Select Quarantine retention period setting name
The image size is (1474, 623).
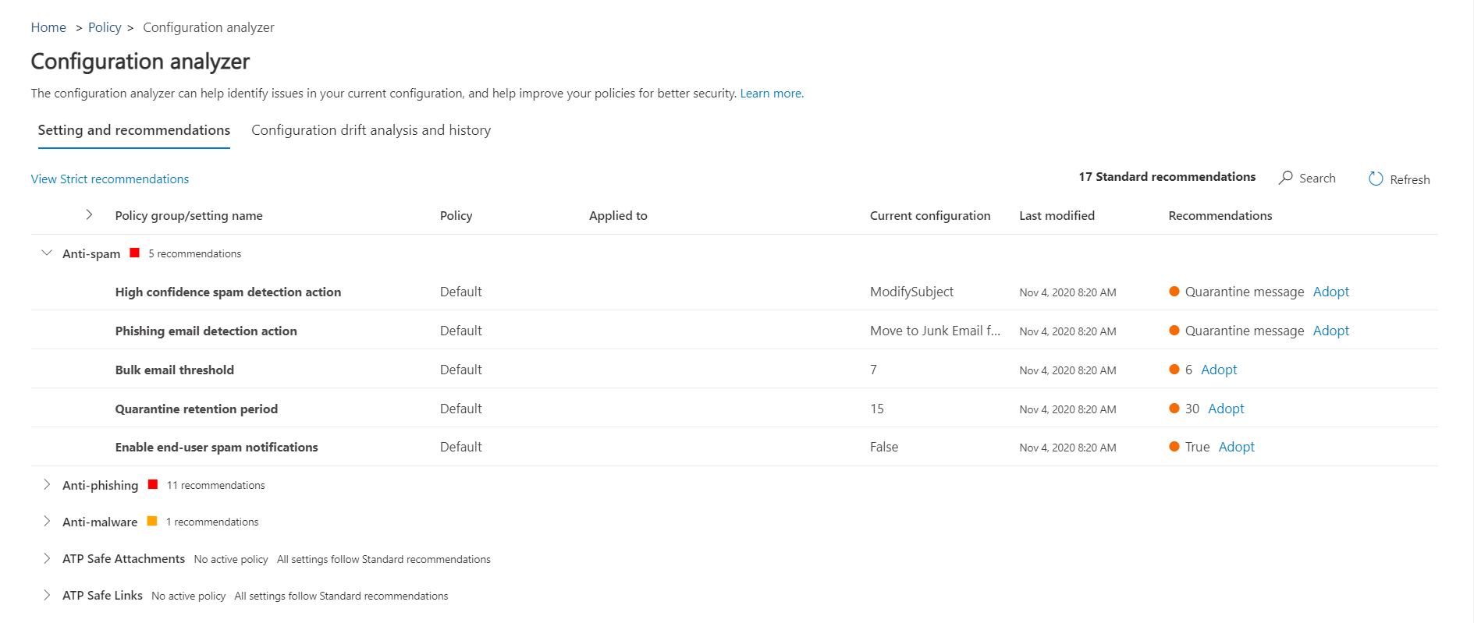(197, 409)
